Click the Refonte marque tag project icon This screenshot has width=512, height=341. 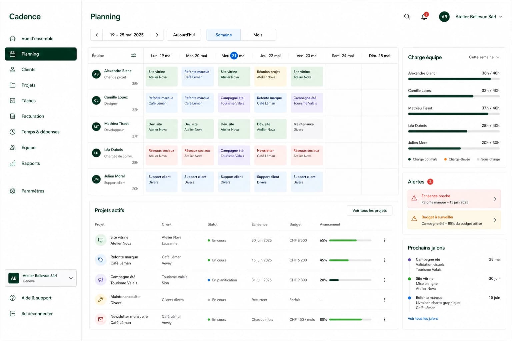click(101, 260)
